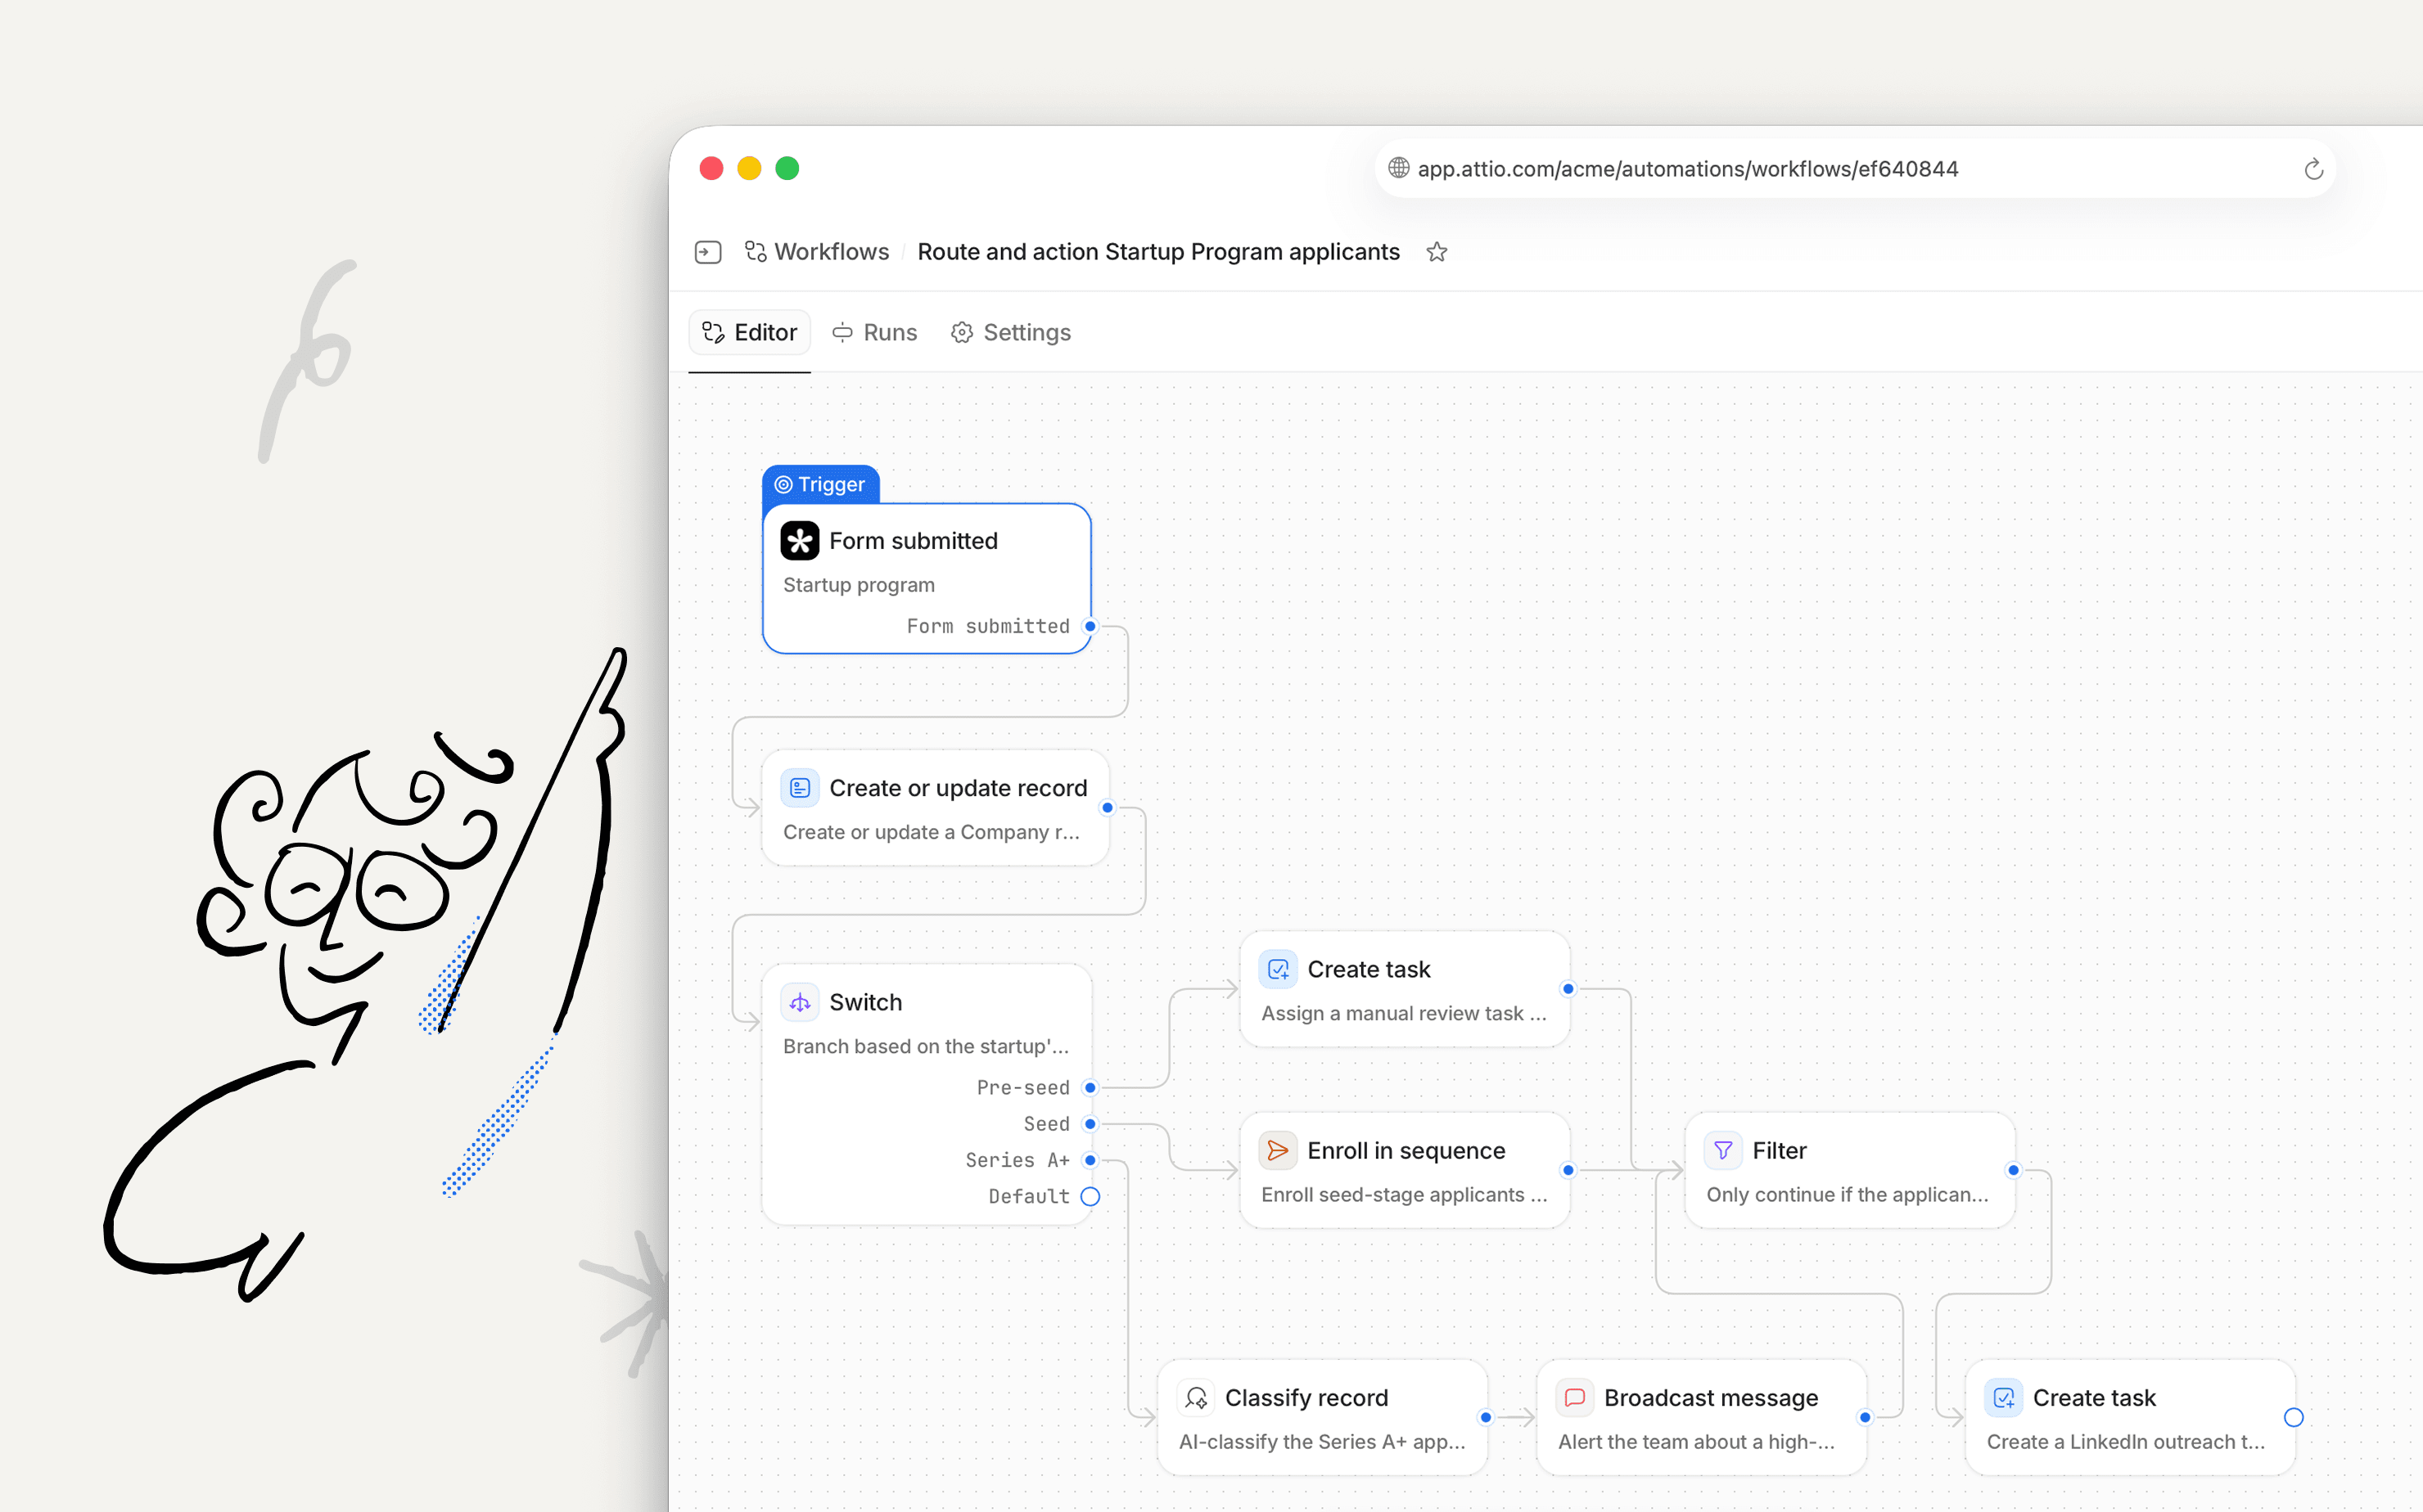Click 'AI-classify the Series A+ app...' description

[1321, 1441]
